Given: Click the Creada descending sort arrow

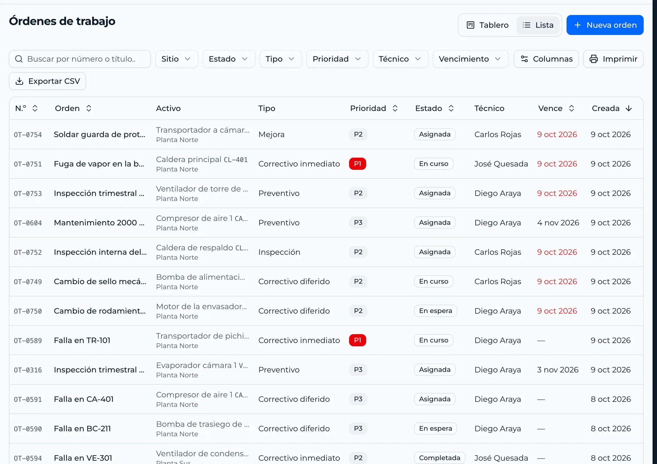Looking at the screenshot, I should point(629,109).
